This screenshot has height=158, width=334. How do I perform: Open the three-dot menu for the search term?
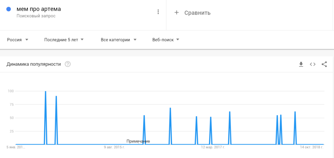(x=158, y=12)
